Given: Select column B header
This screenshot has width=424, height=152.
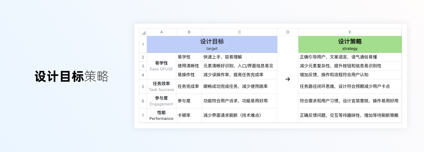Looking at the screenshot, I should coord(189,32).
